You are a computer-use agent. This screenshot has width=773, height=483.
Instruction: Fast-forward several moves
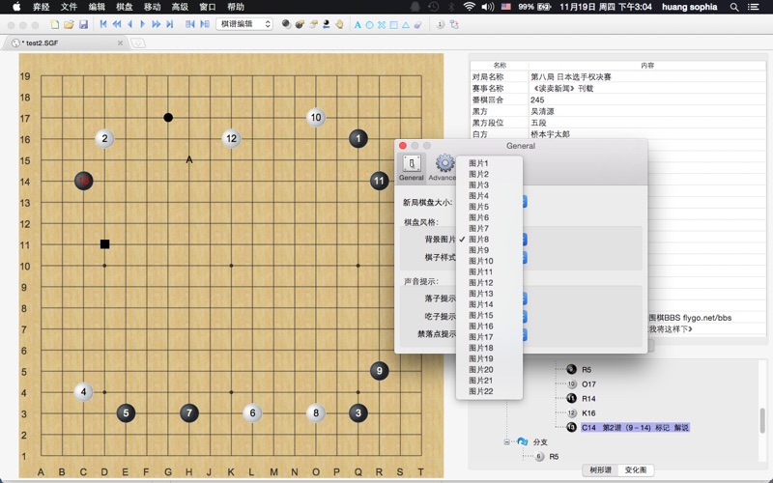pos(157,24)
